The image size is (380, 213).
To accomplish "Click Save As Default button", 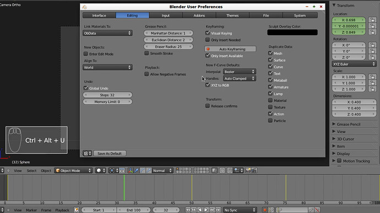I will pos(110,154).
